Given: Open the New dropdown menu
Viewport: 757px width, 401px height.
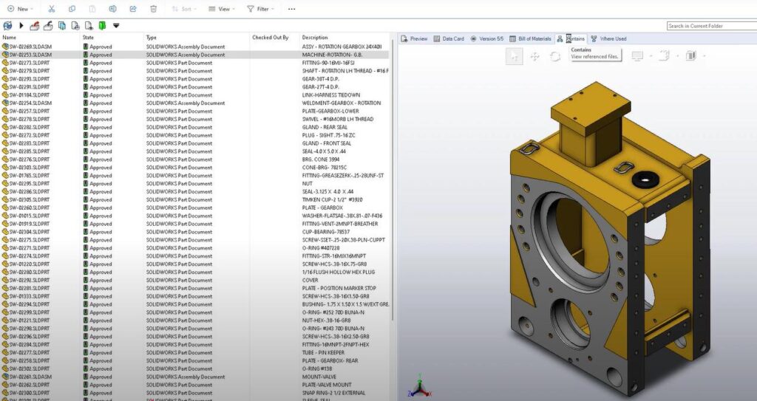Looking at the screenshot, I should [21, 9].
